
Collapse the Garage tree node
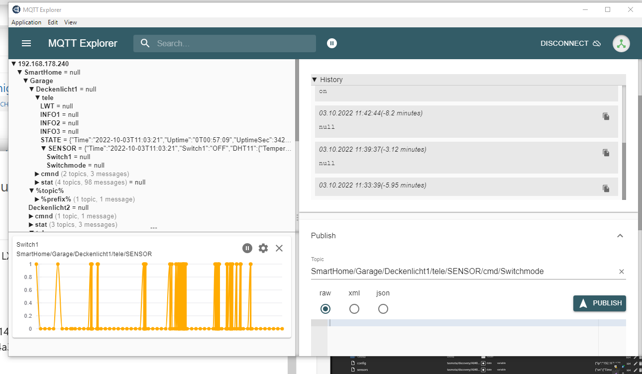[x=26, y=81]
